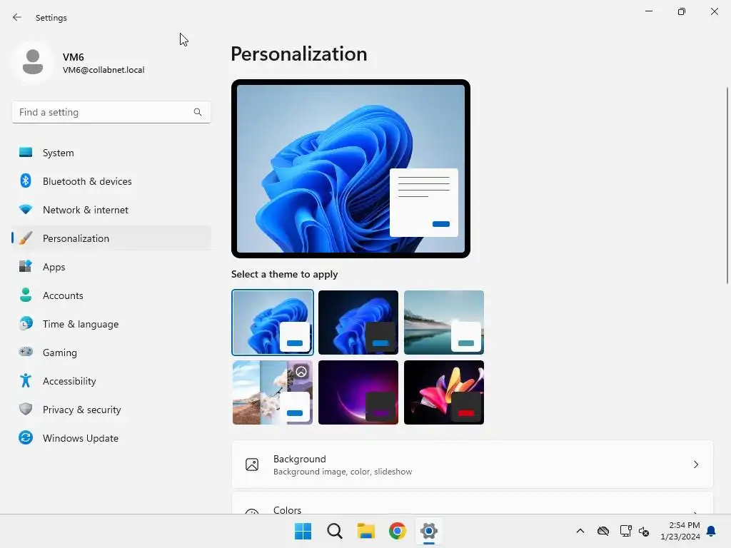
Task: Click the search magnifier in Find a setting
Action: [x=198, y=112]
